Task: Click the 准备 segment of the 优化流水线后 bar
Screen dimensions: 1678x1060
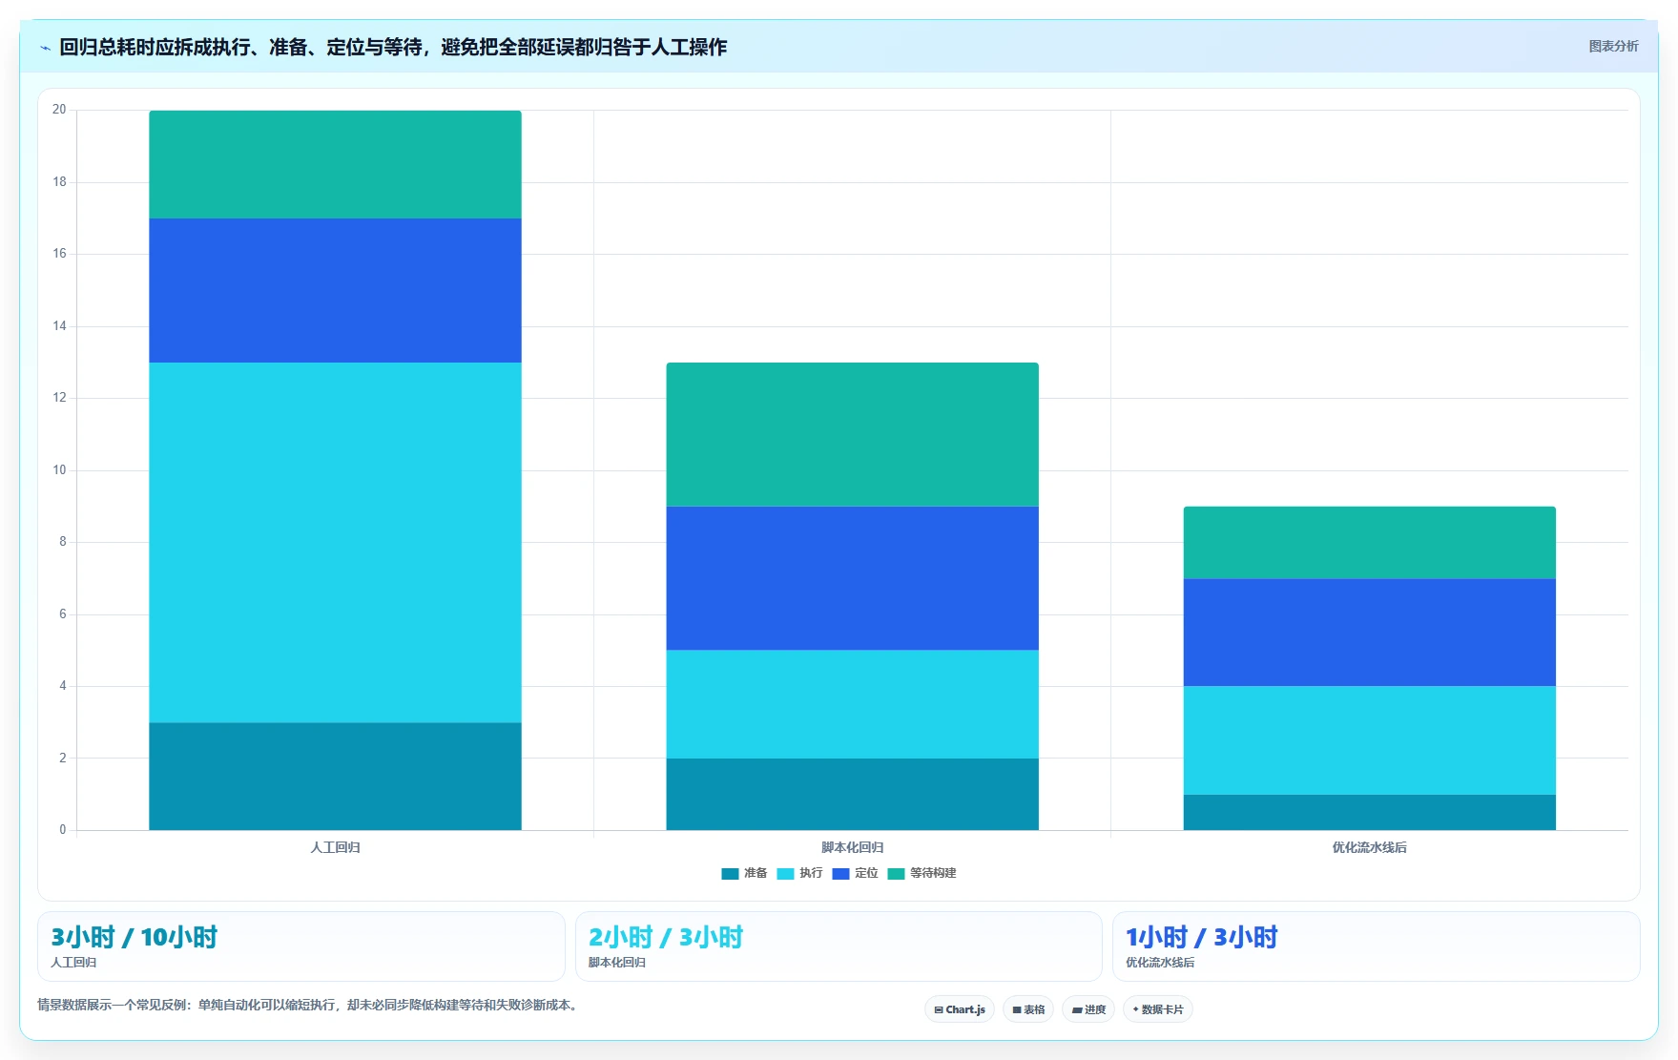Action: point(1369,812)
